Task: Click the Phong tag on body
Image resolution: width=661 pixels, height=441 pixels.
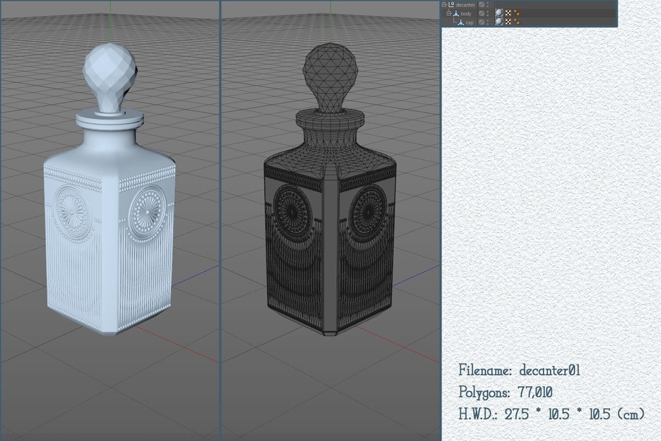Action: 499,13
